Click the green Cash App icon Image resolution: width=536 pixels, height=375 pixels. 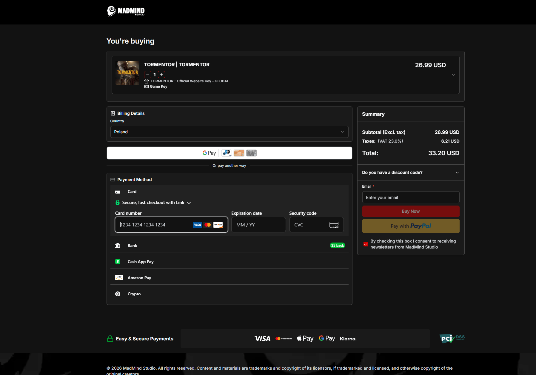point(118,262)
